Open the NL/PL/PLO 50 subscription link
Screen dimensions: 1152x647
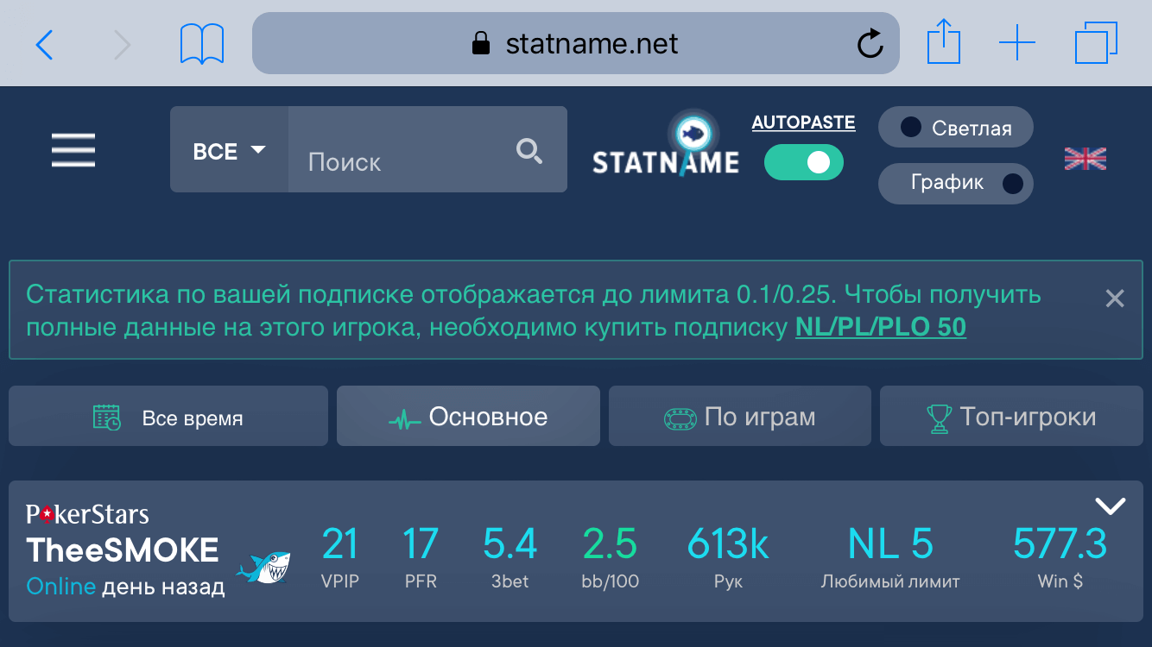pyautogui.click(x=881, y=328)
